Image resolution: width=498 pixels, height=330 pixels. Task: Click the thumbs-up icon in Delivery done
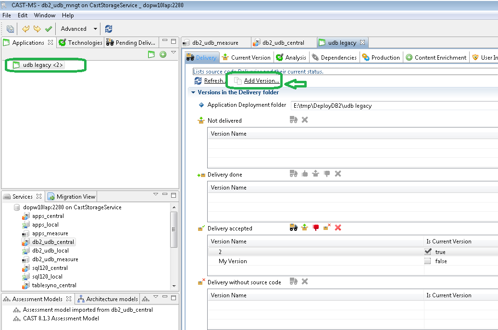click(305, 174)
